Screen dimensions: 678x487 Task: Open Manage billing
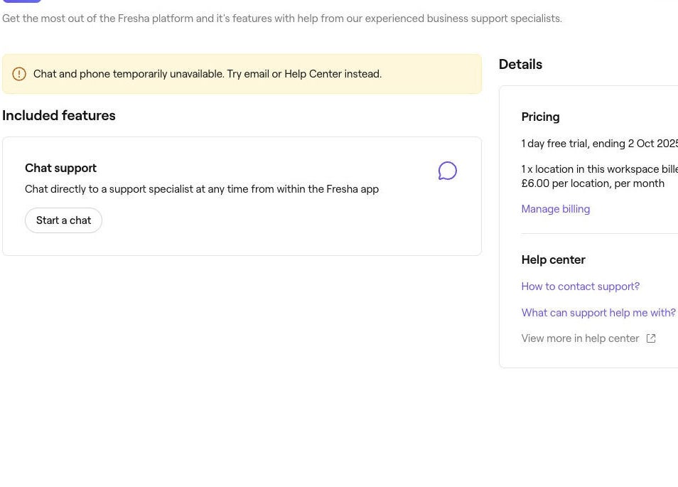coord(555,208)
